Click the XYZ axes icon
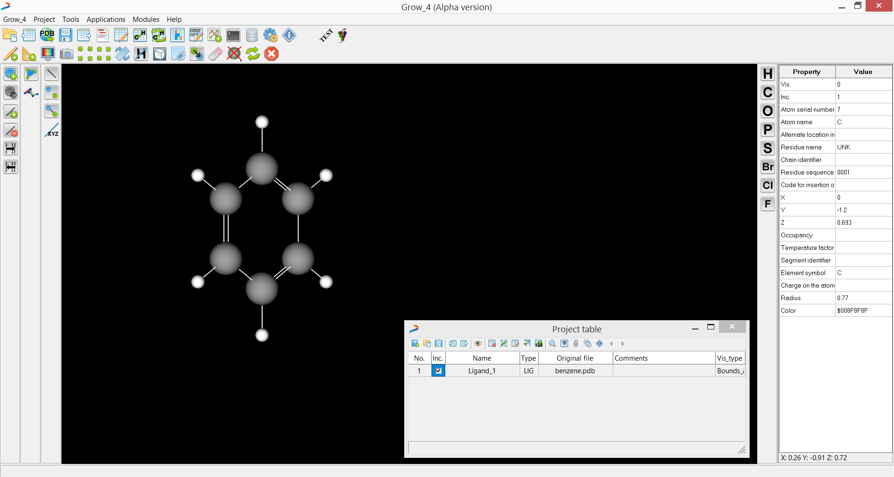 (x=52, y=130)
